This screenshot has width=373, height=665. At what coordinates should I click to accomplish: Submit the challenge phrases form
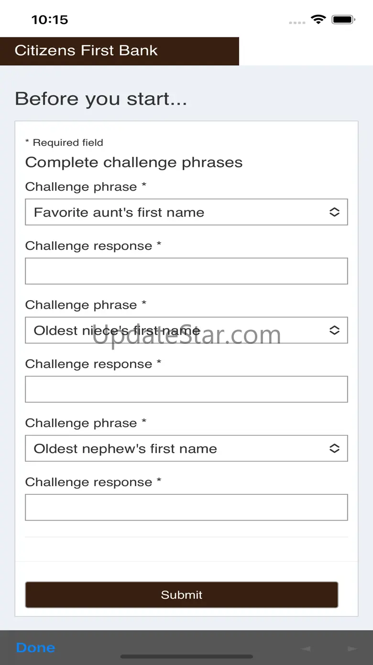(x=182, y=595)
